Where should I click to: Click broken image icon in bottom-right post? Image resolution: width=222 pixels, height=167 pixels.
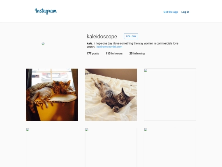(x=146, y=129)
